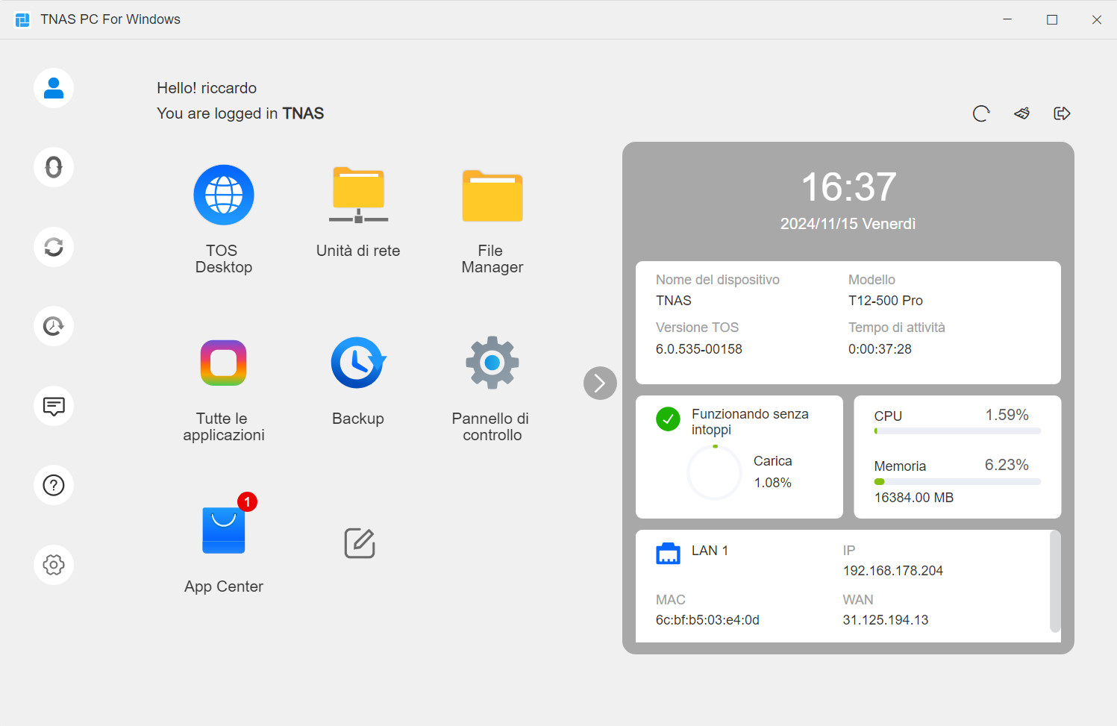The image size is (1117, 726).
Task: Click the Carica 1.08% value
Action: click(773, 483)
